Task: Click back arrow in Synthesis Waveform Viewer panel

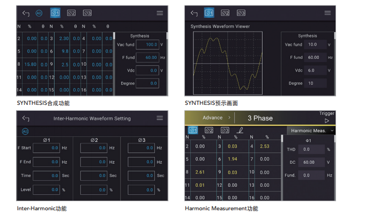Action: click(x=194, y=13)
